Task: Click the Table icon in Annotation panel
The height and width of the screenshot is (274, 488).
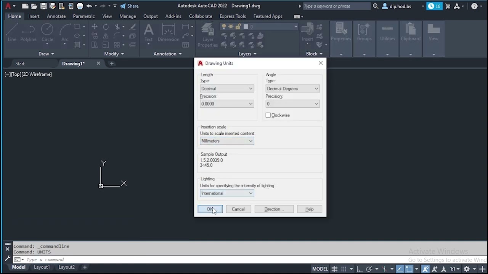Action: pyautogui.click(x=186, y=45)
